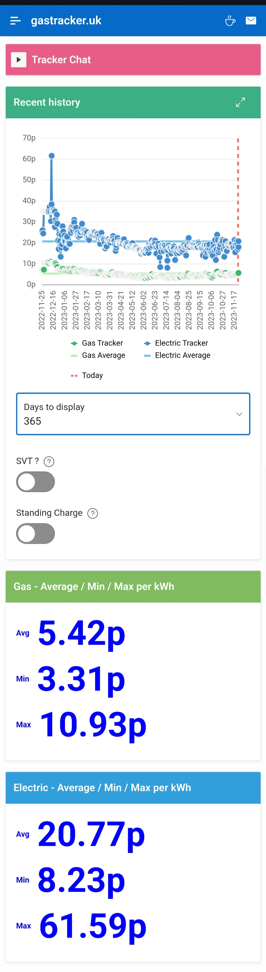Expand Tracker Chat with play arrow

[x=18, y=60]
